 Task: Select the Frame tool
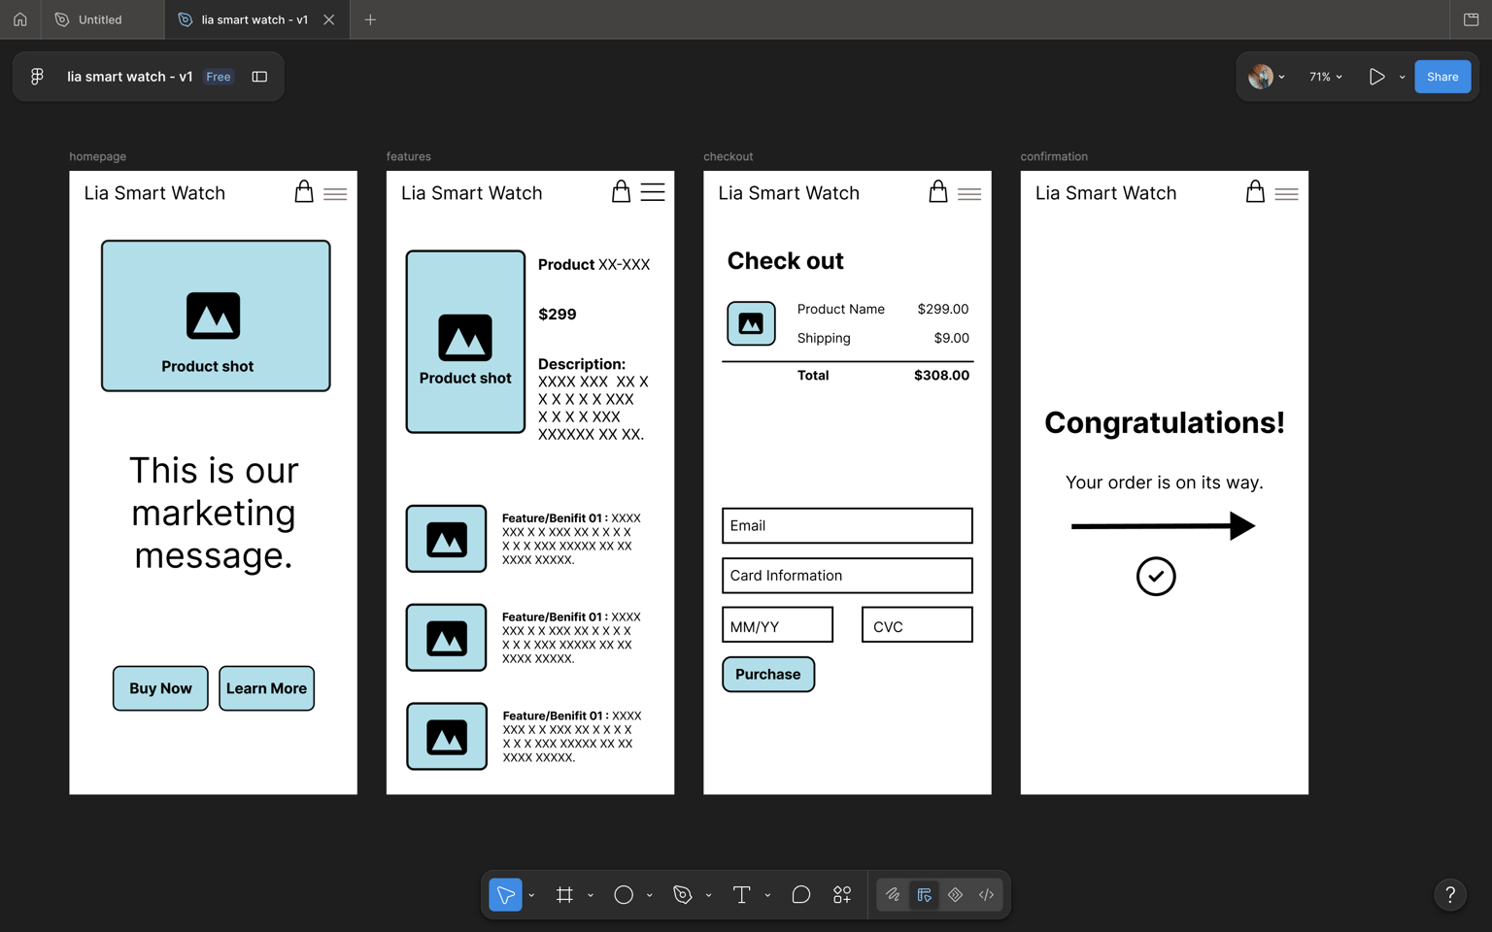(x=564, y=895)
